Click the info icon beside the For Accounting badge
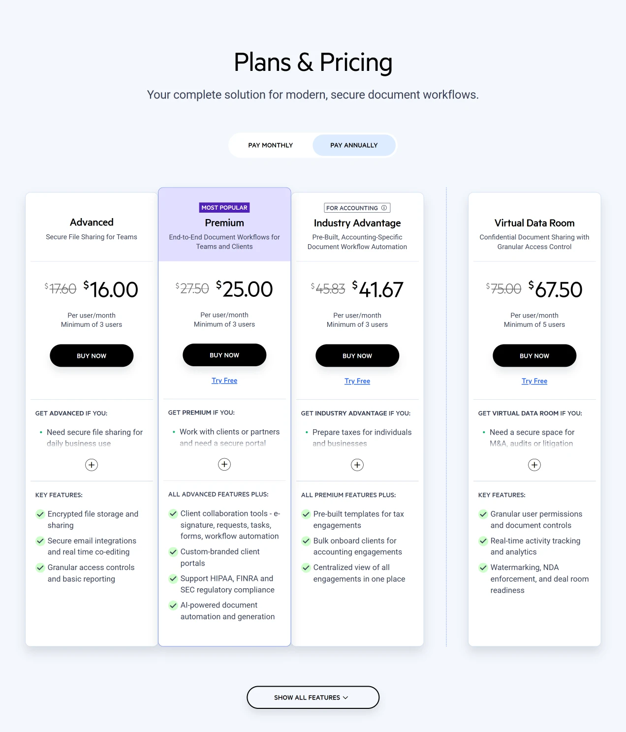 [384, 207]
